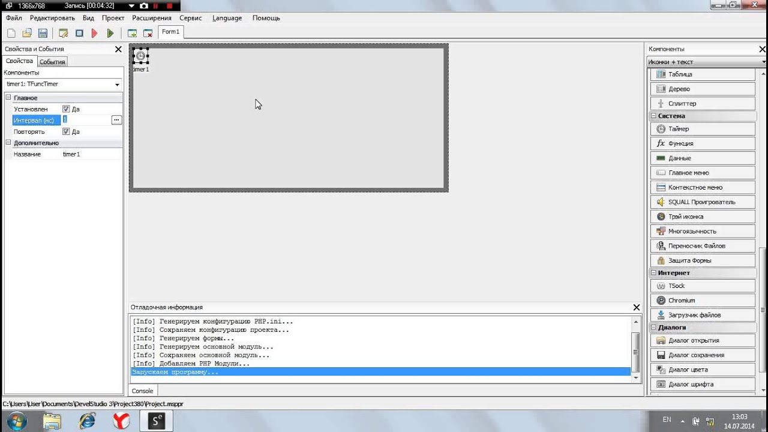Add a Диалог сохранения component

[x=703, y=355]
